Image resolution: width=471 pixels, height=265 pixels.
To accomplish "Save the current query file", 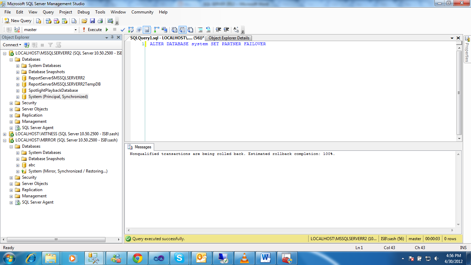I will coord(92,20).
